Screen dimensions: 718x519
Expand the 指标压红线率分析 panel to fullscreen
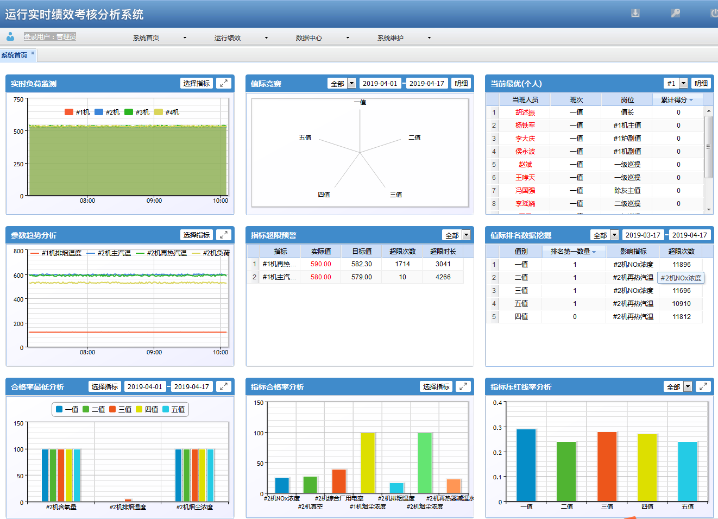pos(703,386)
